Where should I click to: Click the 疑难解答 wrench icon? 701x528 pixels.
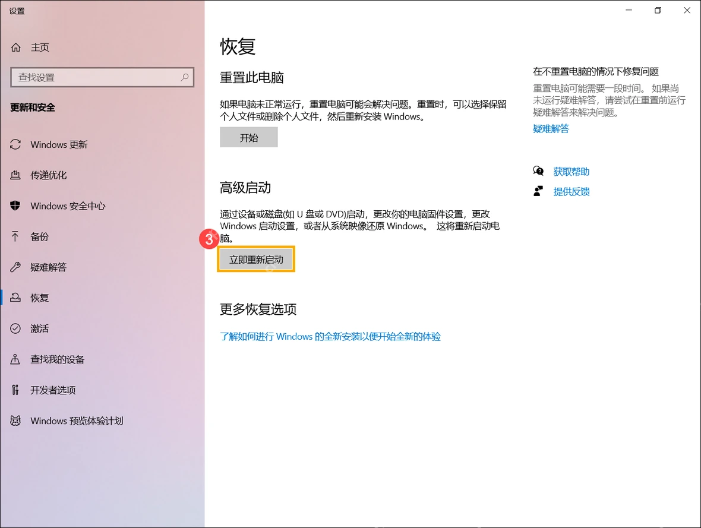pyautogui.click(x=15, y=267)
